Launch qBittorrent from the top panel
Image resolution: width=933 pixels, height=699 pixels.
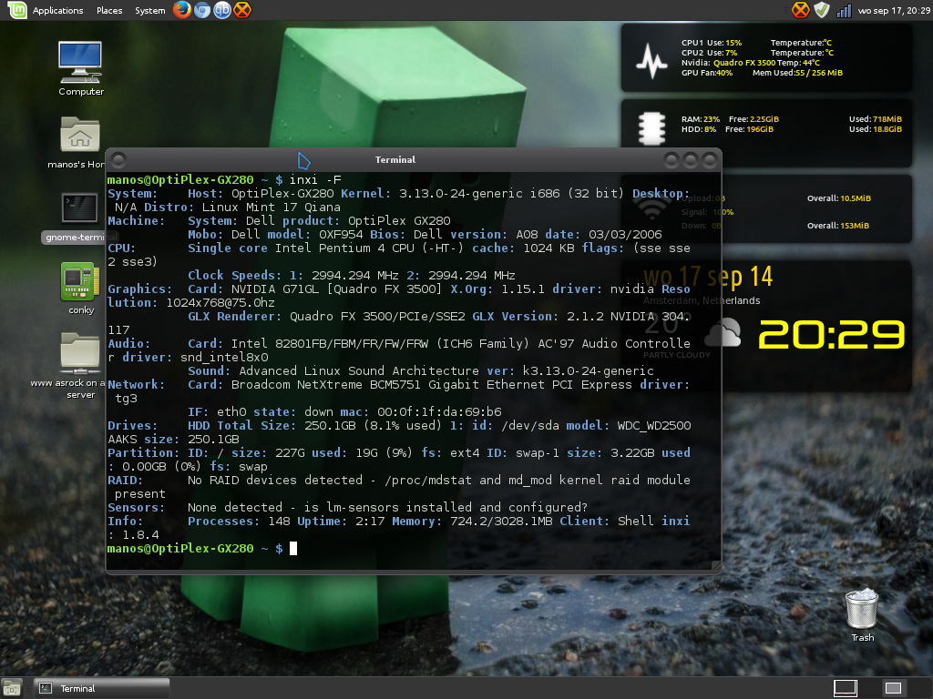click(x=222, y=10)
